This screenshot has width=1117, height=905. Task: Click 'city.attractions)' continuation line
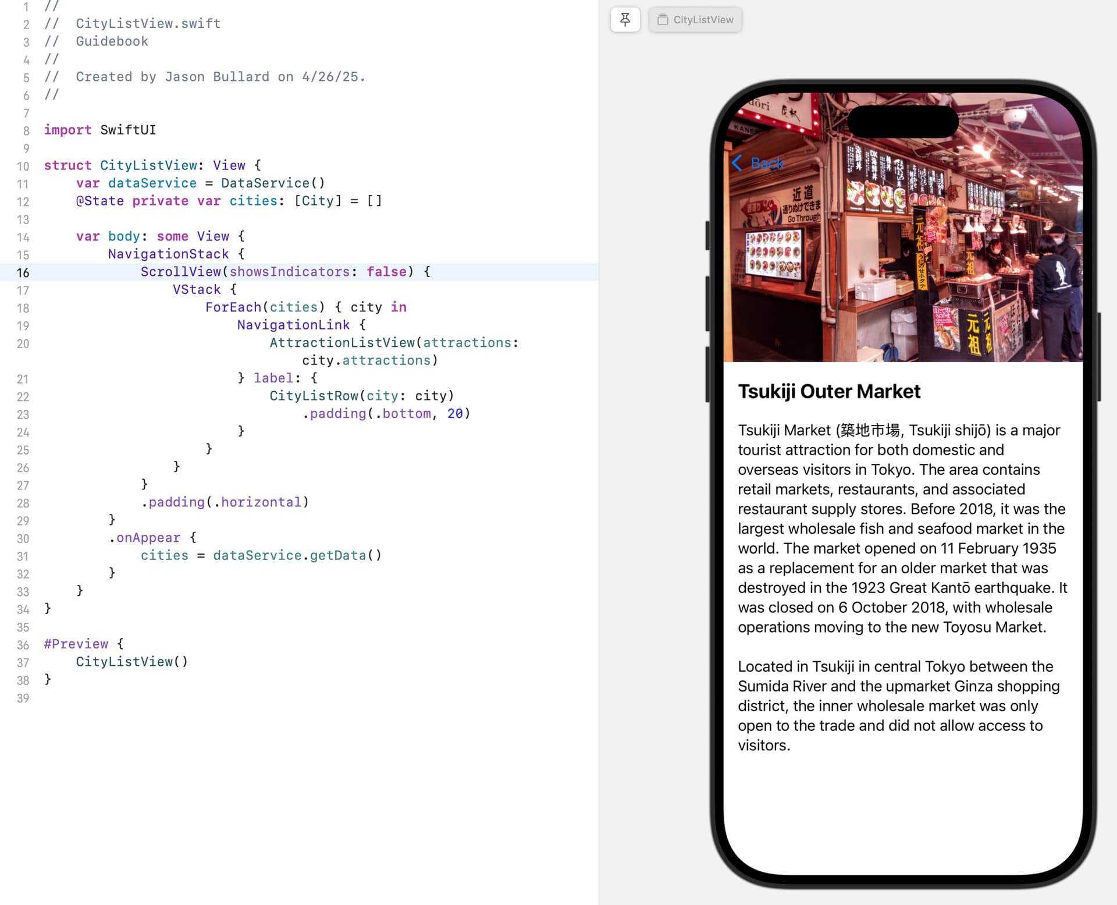click(370, 360)
